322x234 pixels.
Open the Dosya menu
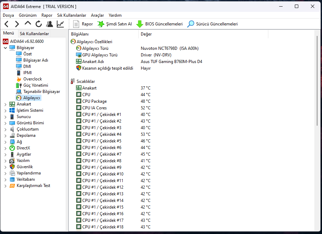pos(8,15)
